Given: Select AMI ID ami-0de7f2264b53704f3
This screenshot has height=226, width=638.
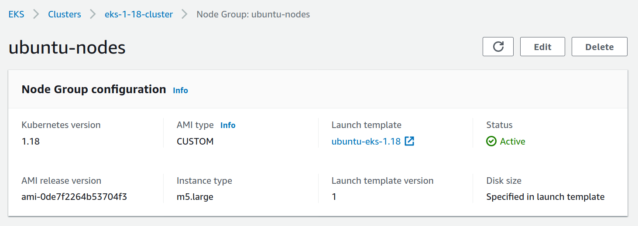Looking at the screenshot, I should point(74,197).
